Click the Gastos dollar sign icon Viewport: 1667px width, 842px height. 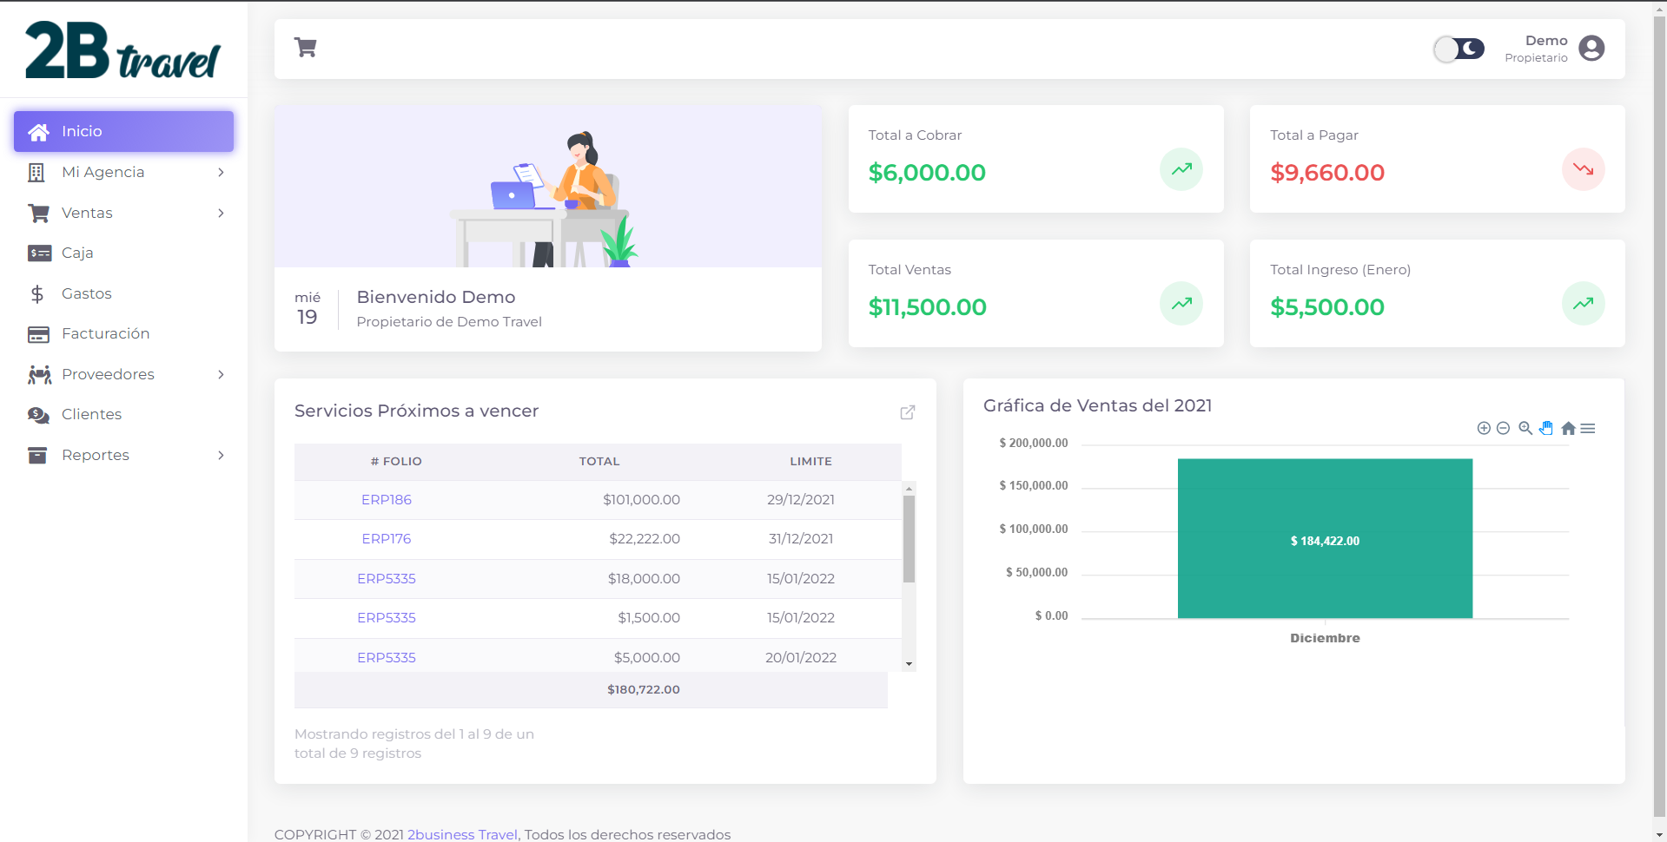pos(37,293)
